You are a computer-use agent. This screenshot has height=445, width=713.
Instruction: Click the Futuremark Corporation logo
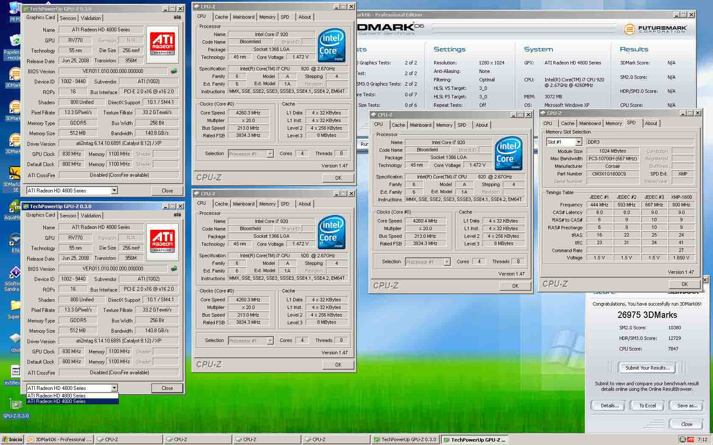(655, 29)
